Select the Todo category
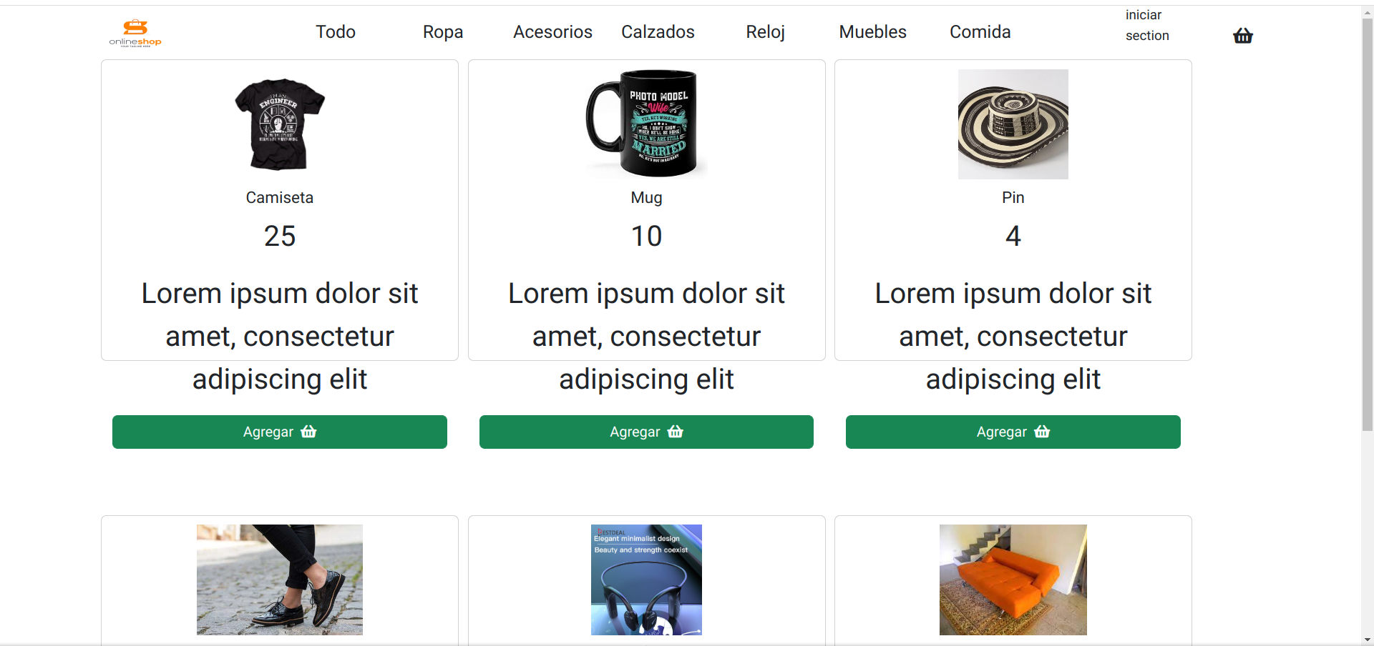Screen dimensions: 1374x646 (x=336, y=32)
